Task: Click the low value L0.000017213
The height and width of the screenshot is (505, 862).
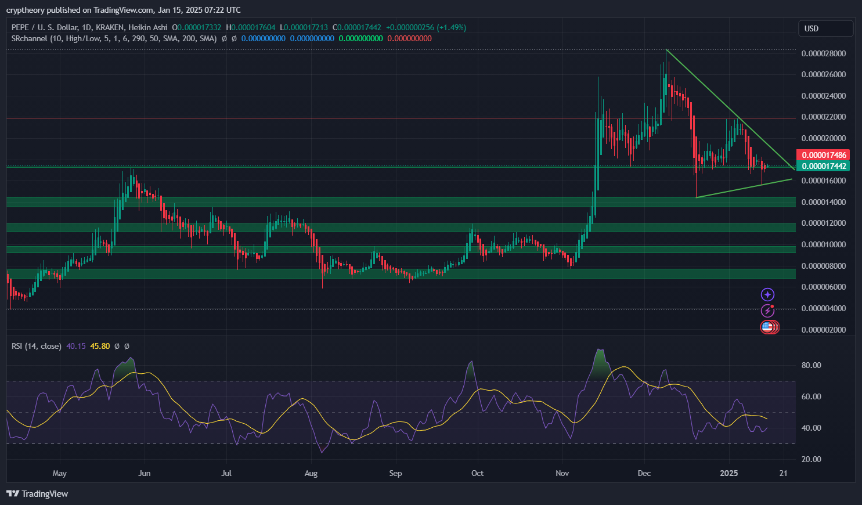Action: (x=304, y=27)
